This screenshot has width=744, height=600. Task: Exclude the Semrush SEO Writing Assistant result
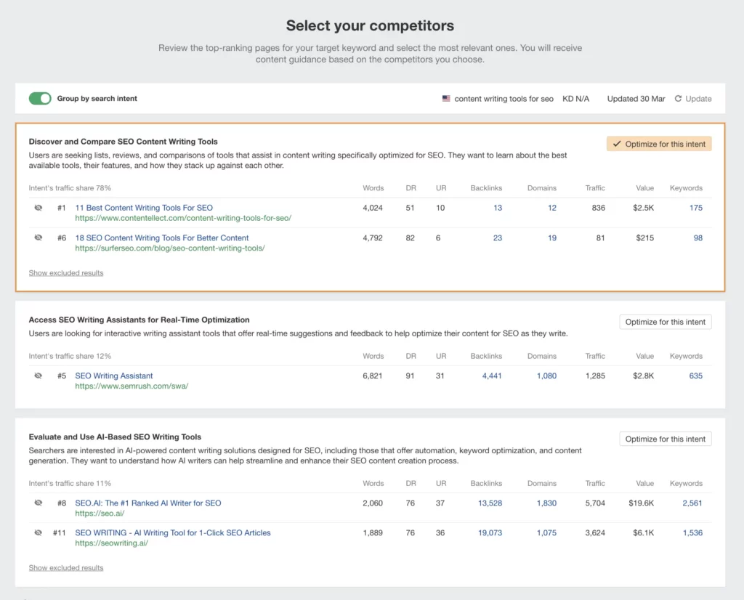(38, 376)
